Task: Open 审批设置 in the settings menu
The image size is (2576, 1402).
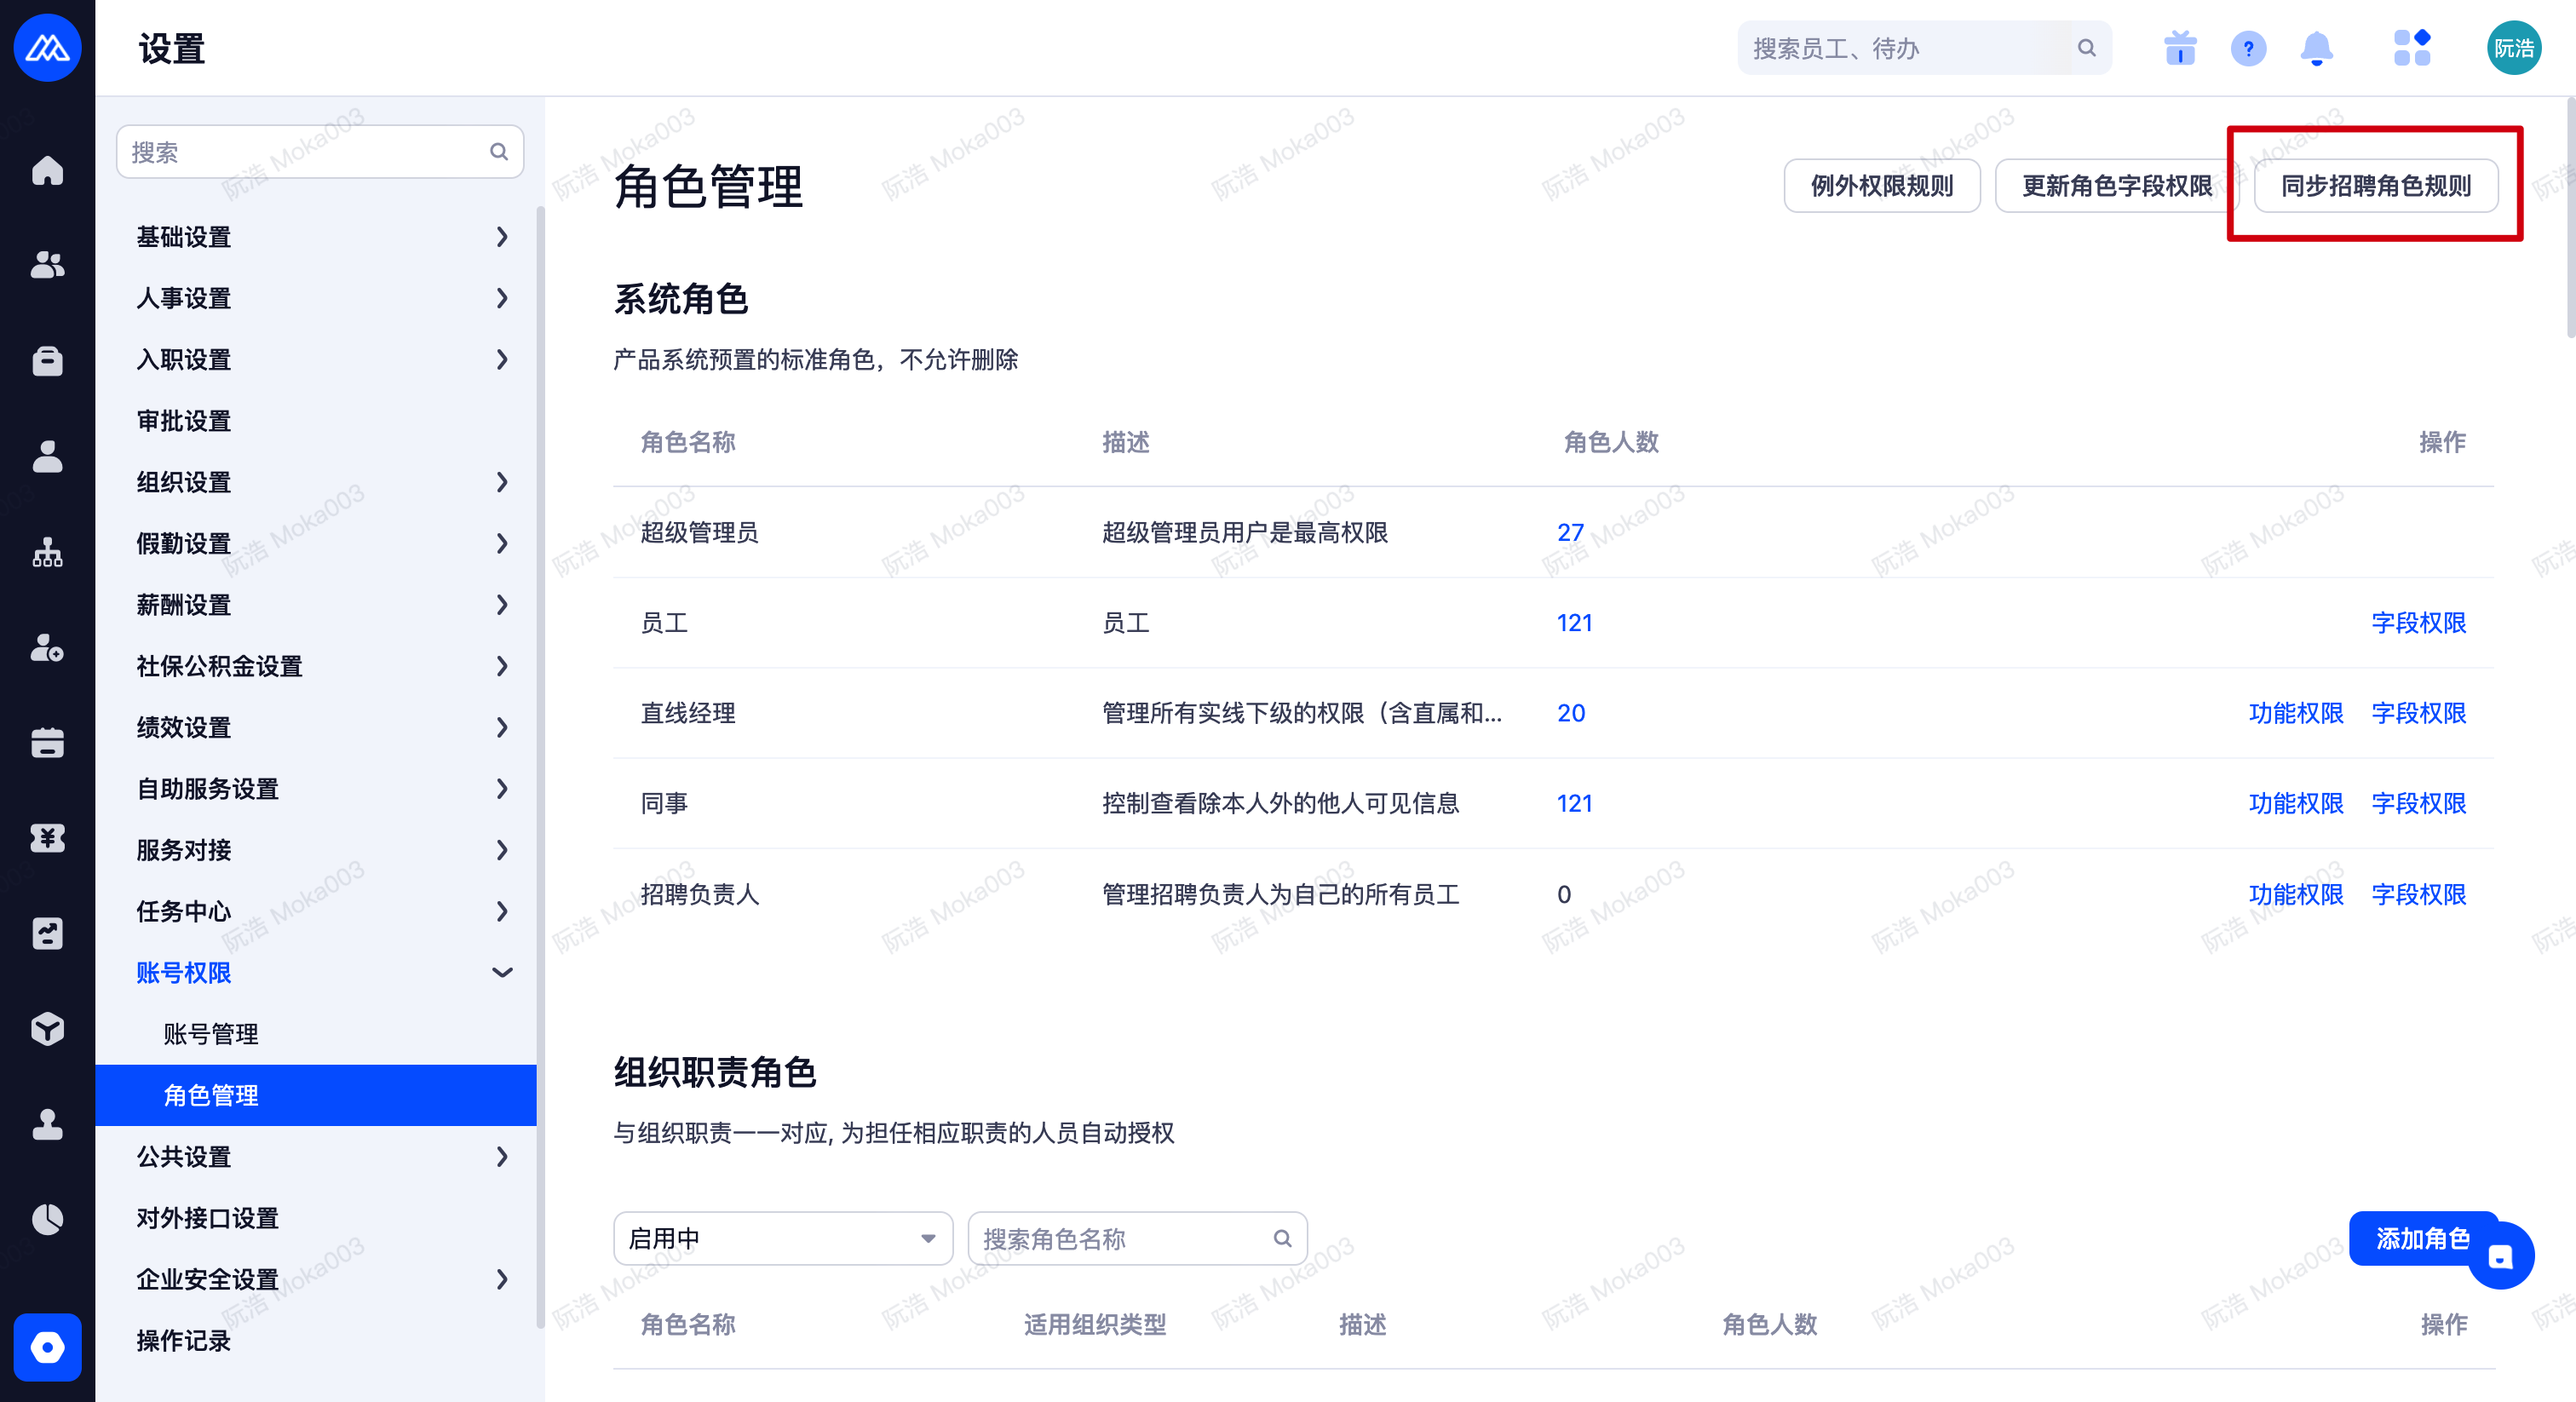Action: (184, 421)
